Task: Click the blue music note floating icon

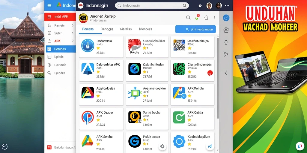Action: [x=210, y=146]
